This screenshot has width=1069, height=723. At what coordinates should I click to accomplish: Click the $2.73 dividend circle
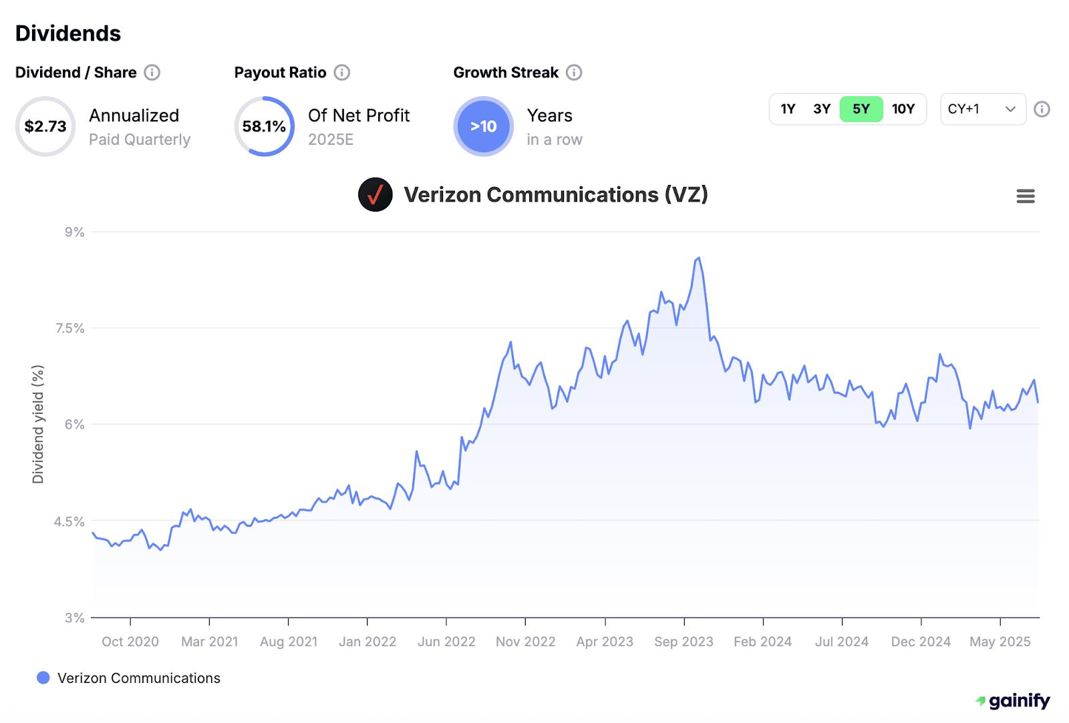[x=45, y=126]
